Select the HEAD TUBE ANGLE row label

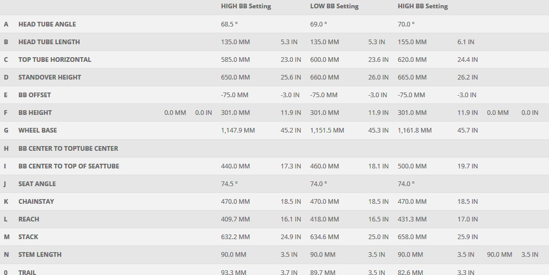[47, 24]
